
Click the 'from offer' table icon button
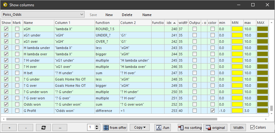(x=114, y=128)
